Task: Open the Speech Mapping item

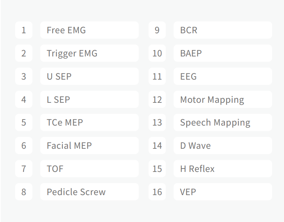Action: click(222, 122)
